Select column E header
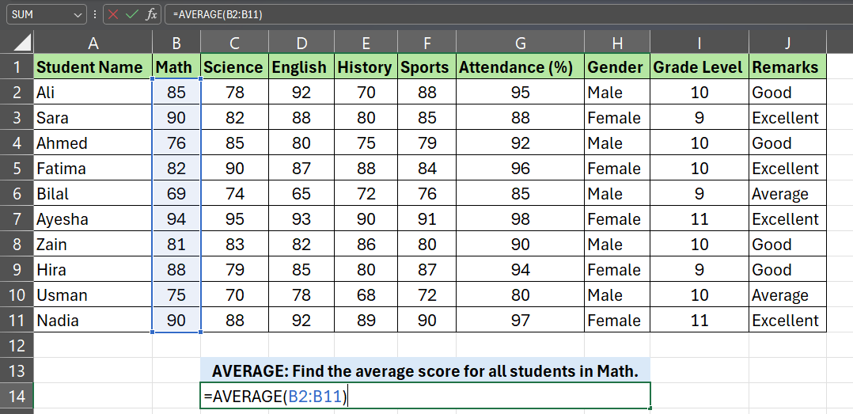The height and width of the screenshot is (414, 853). click(x=366, y=43)
